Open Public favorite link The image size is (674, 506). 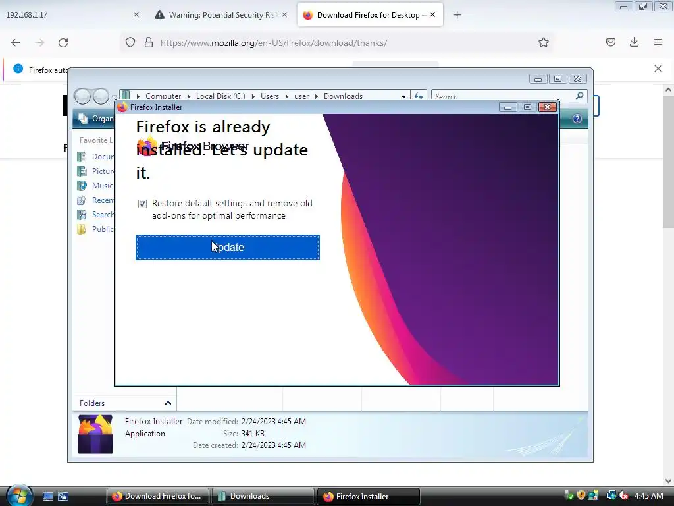(95, 229)
